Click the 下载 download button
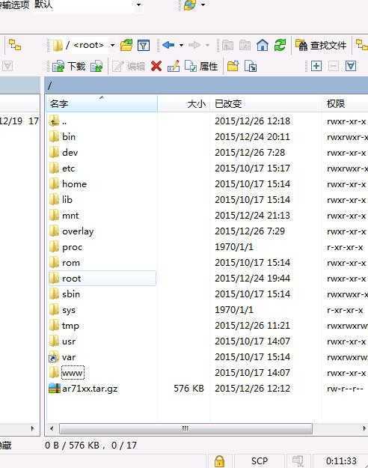The image size is (368, 468). point(69,66)
